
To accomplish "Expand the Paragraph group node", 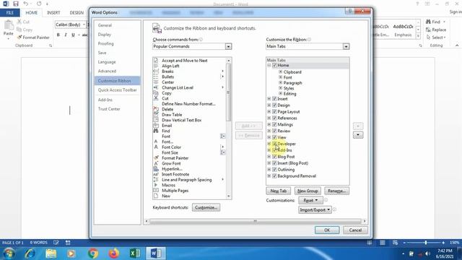I will click(281, 83).
